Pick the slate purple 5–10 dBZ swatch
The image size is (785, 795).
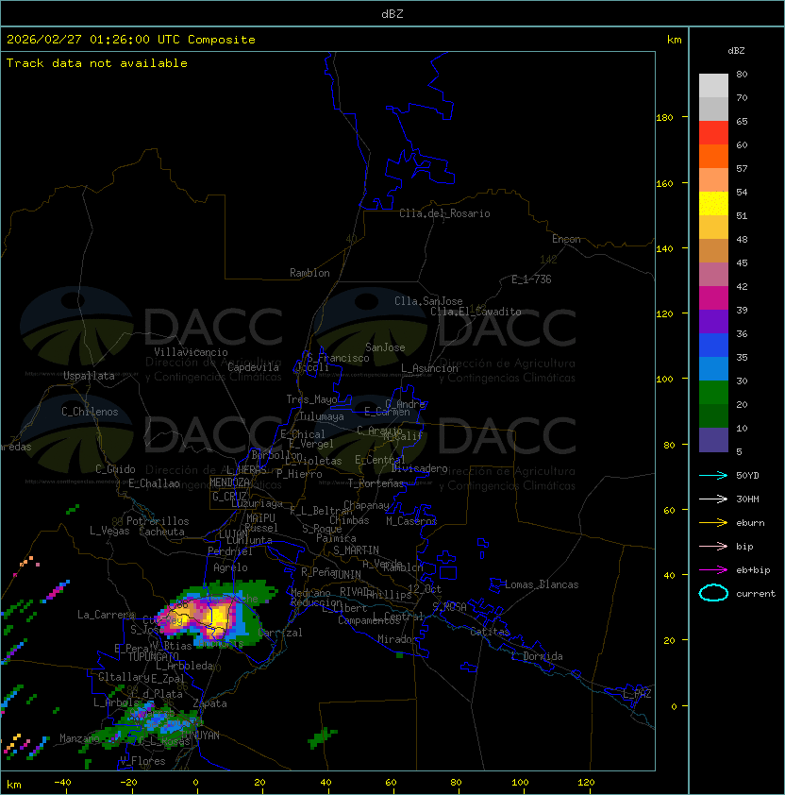[713, 440]
